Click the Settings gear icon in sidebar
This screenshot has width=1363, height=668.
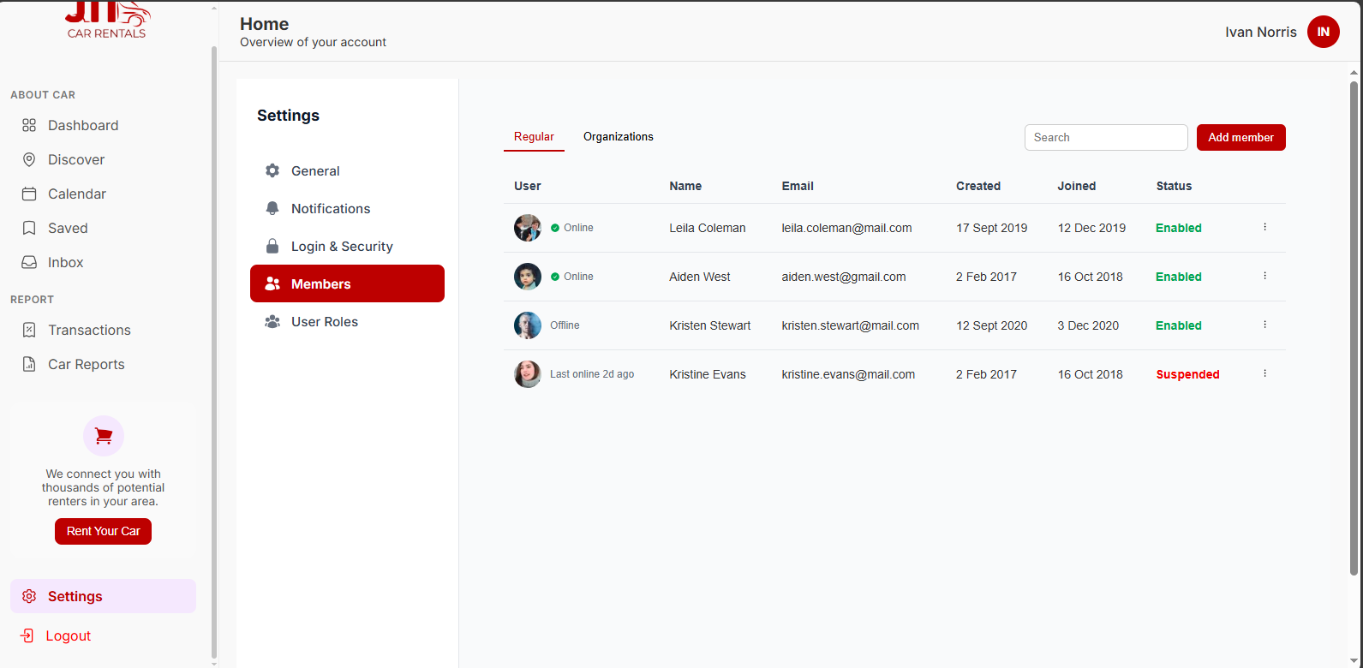pyautogui.click(x=29, y=596)
